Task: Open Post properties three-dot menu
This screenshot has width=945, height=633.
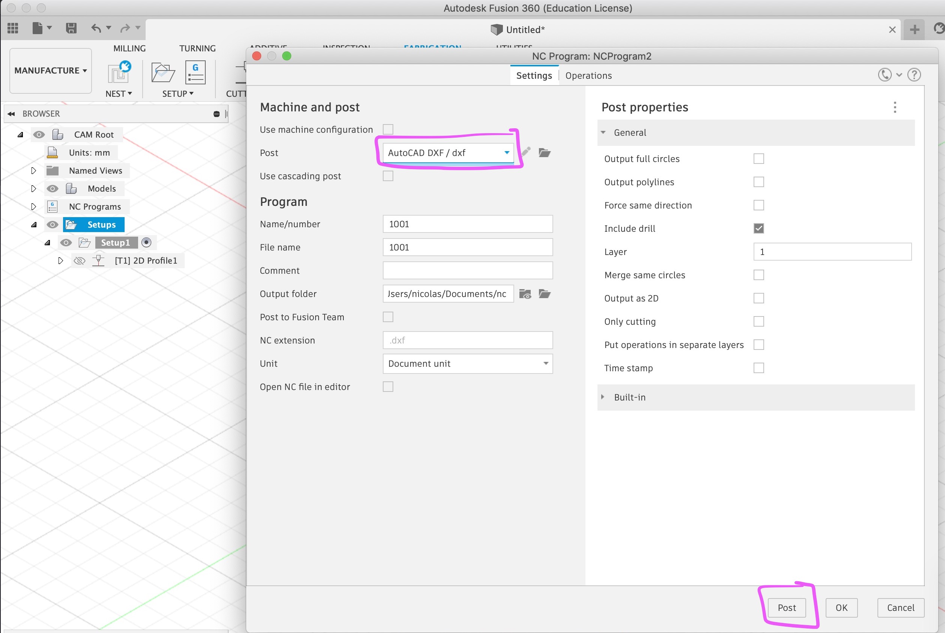Action: pyautogui.click(x=895, y=107)
